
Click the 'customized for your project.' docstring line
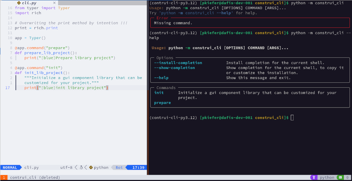click(x=62, y=83)
